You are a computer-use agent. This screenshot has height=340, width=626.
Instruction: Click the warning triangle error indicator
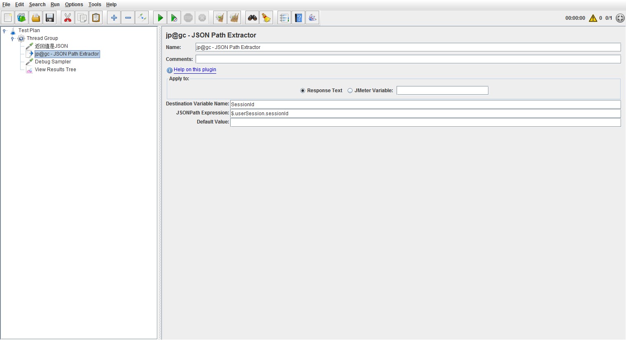point(593,18)
